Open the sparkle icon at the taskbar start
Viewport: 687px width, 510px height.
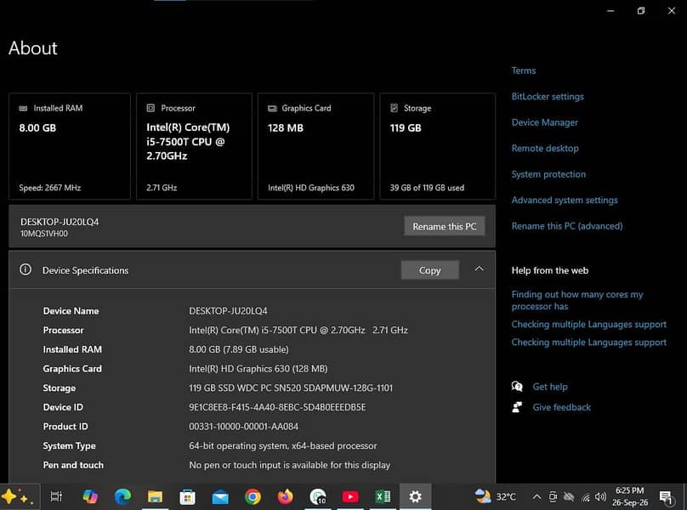pyautogui.click(x=17, y=497)
